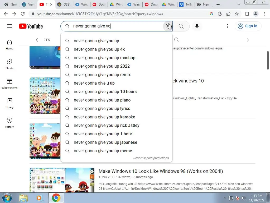270x203 pixels.
Task: Choose "never gonna give you up mashup"
Action: coord(117,58)
